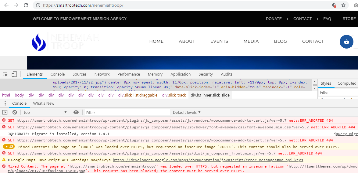
Task: Click the blocked content shield icon
Action: [334, 5]
